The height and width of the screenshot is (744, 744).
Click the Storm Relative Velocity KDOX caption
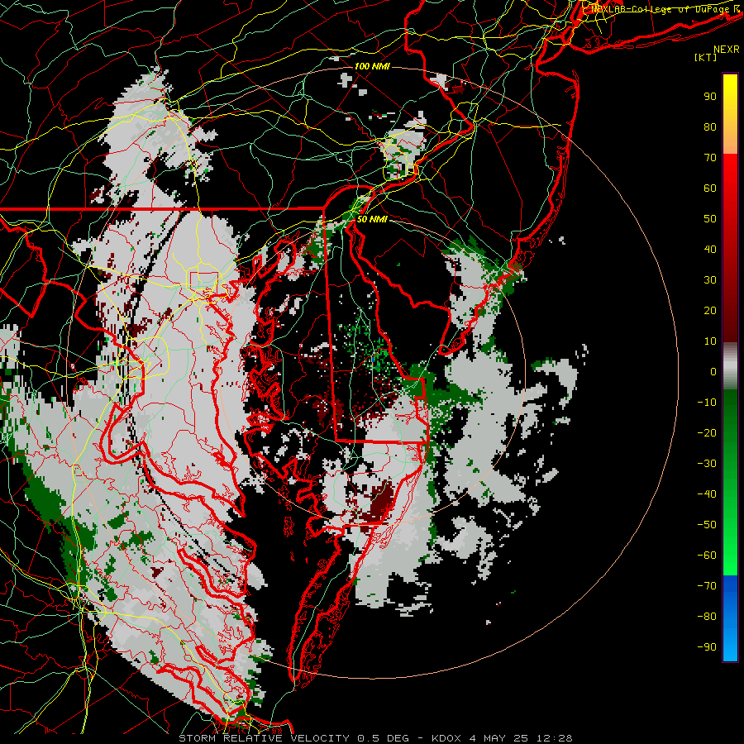point(375,738)
